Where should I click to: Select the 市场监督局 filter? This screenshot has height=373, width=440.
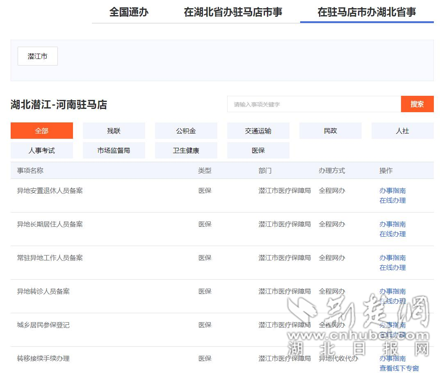pos(114,150)
